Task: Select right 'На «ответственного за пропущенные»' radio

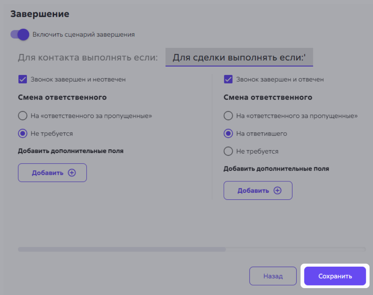Action: coord(228,116)
